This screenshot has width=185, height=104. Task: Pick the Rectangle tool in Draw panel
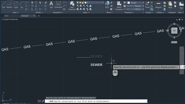(26, 3)
